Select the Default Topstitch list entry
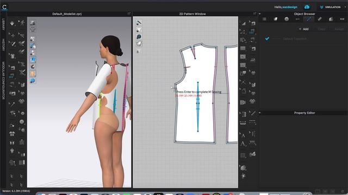 [x=295, y=38]
